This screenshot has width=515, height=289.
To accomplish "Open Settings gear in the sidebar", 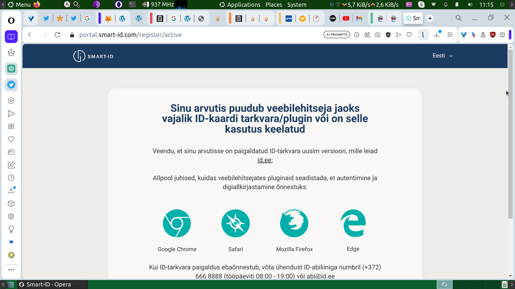I will pyautogui.click(x=11, y=216).
